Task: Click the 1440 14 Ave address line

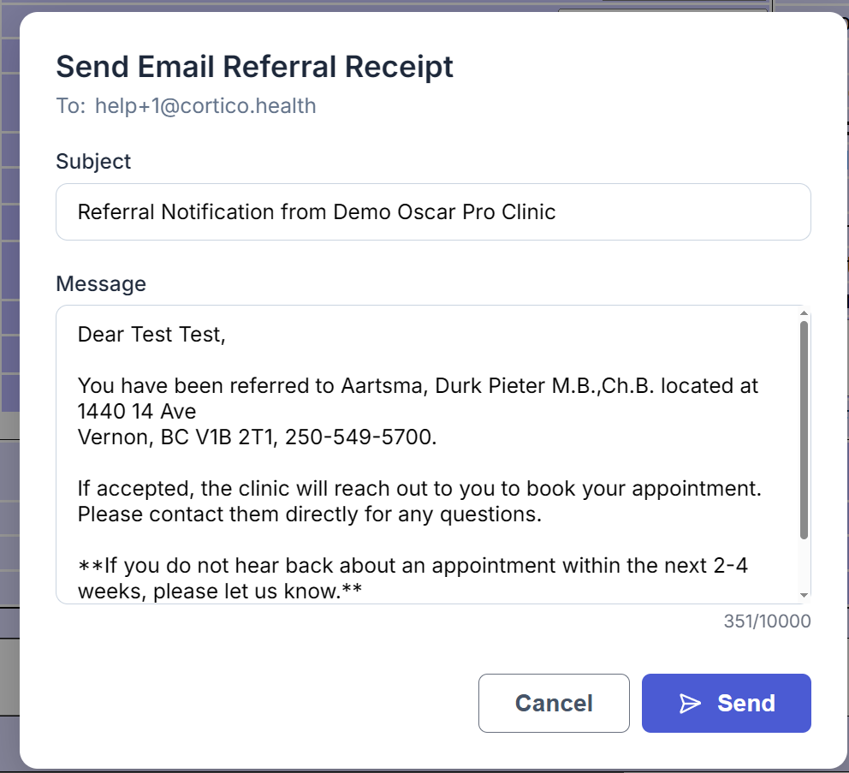Action: 137,412
